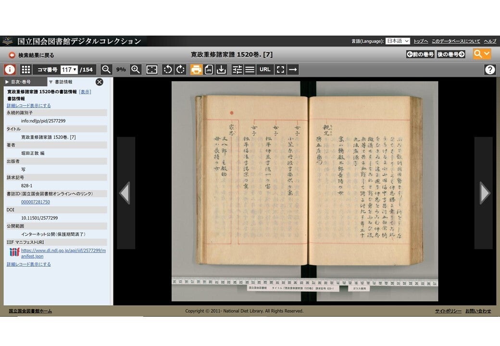
Task: Click the 後の巻号 next volume button
Action: click(451, 54)
